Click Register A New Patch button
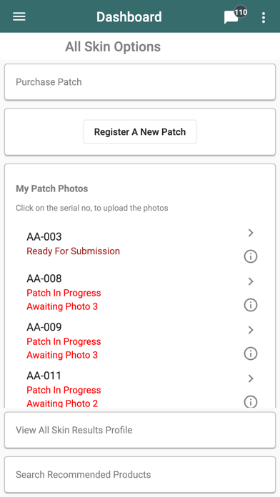This screenshot has height=497, width=280. click(140, 132)
